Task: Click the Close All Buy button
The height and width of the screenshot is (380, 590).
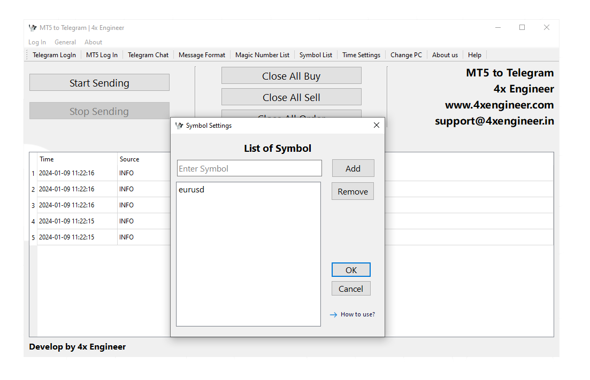Action: pos(291,76)
